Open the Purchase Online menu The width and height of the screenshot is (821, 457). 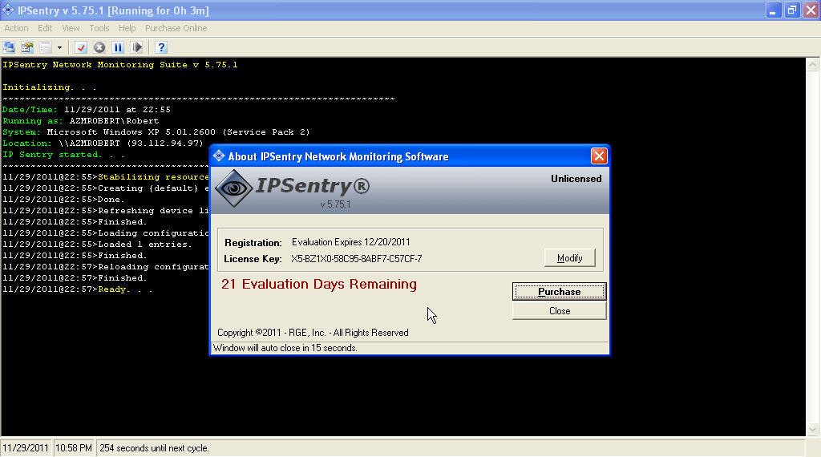pos(176,28)
